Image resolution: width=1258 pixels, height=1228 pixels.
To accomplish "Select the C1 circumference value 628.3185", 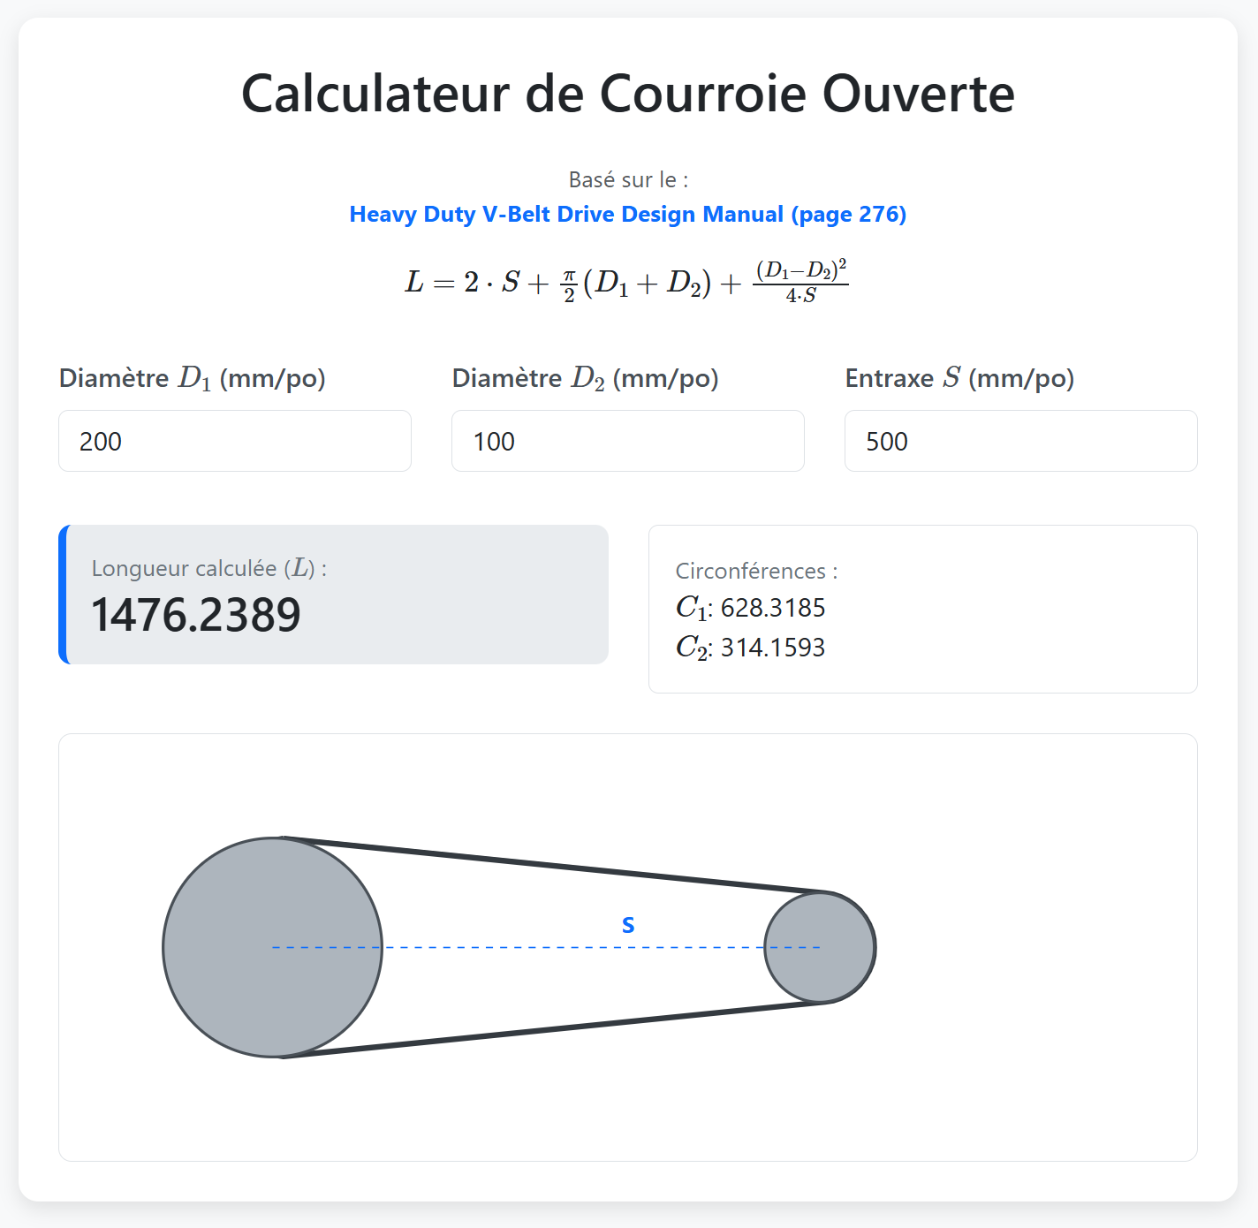I will pos(772,608).
